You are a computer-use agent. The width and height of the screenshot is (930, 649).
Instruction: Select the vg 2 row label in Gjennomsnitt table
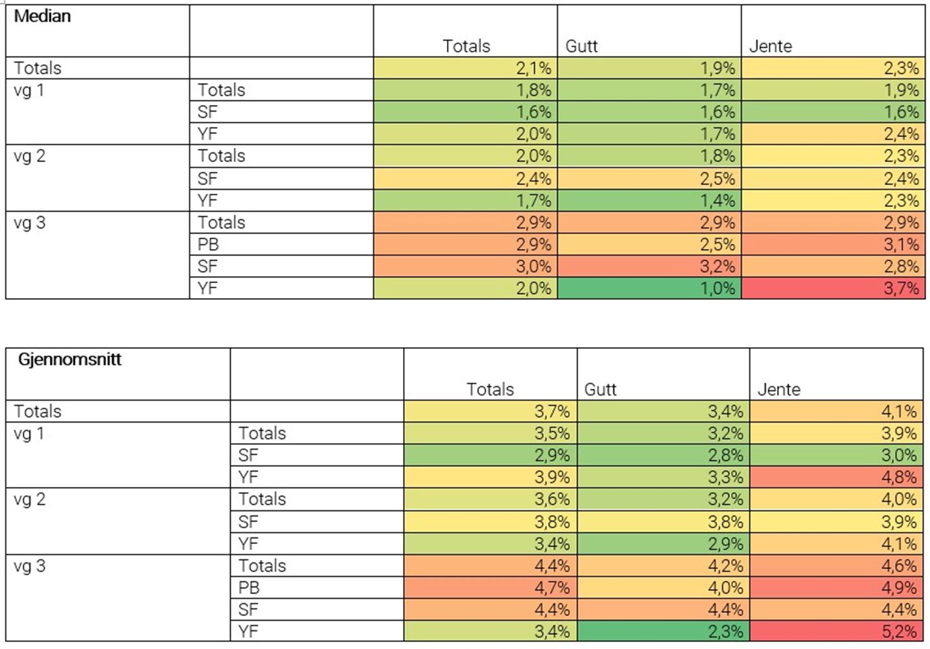pos(30,499)
